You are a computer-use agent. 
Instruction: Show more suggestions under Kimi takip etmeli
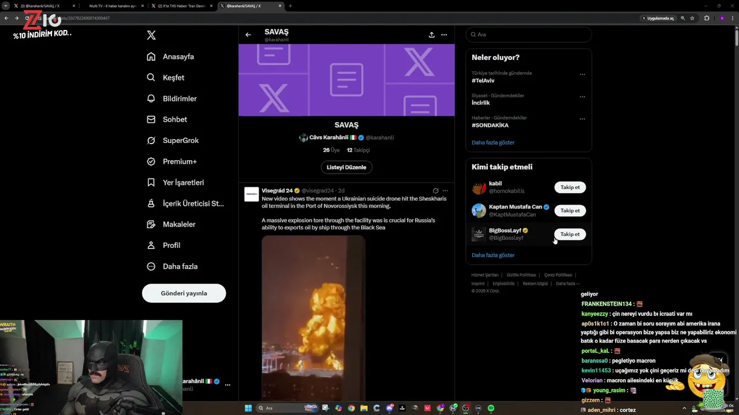[x=493, y=255]
